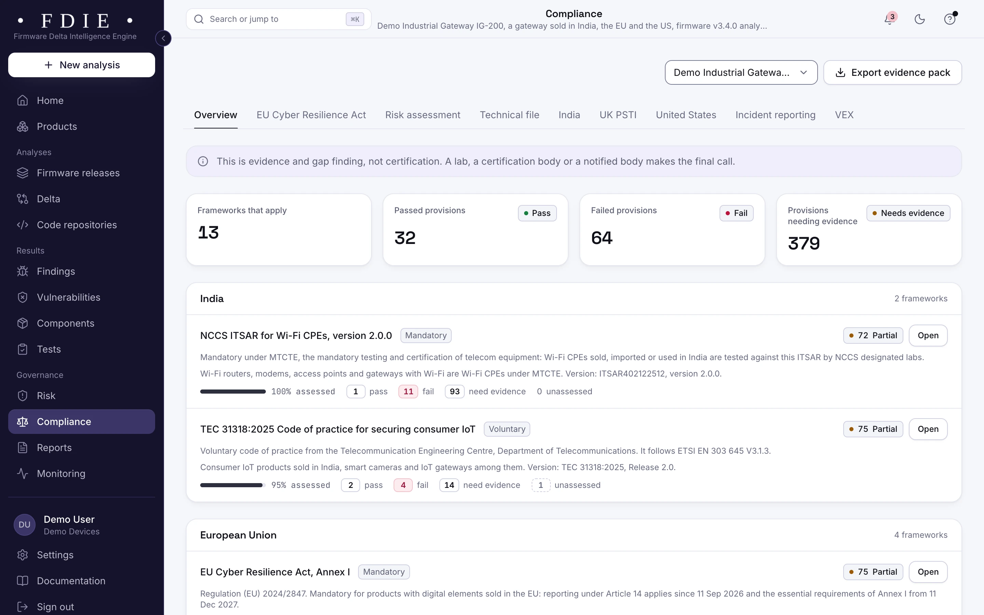Open Tests clipboard icon

pos(23,350)
